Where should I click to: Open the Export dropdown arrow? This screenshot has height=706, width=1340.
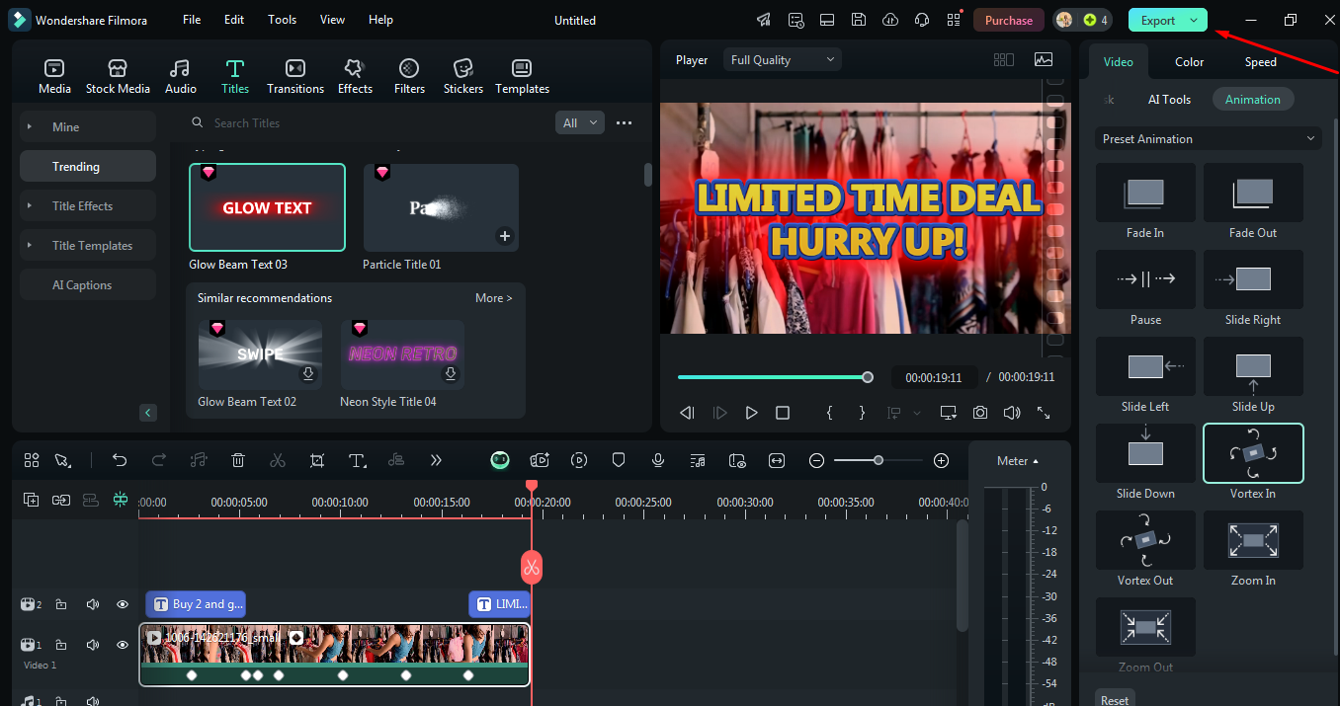tap(1194, 20)
